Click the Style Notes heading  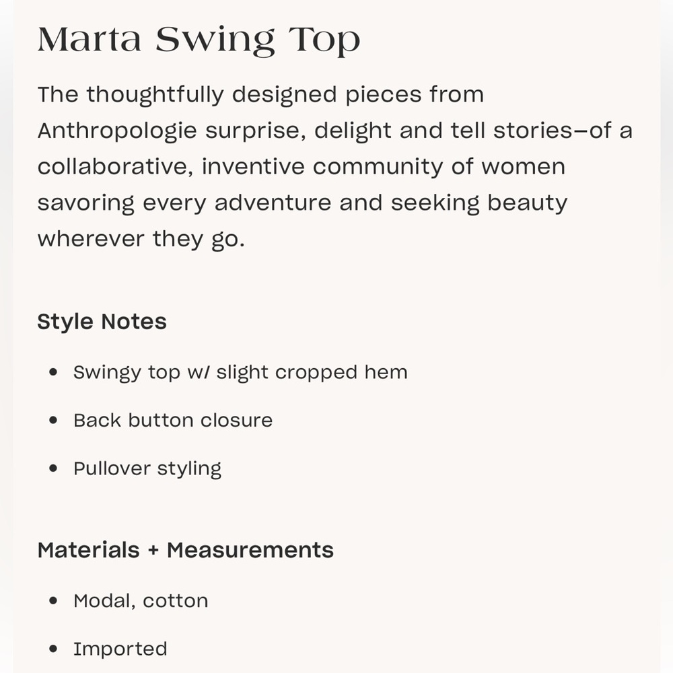(x=102, y=322)
